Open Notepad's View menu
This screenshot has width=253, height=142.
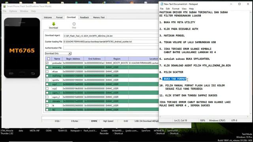pos(184,9)
